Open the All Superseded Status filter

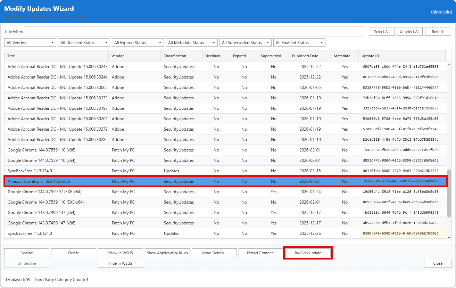(x=245, y=43)
